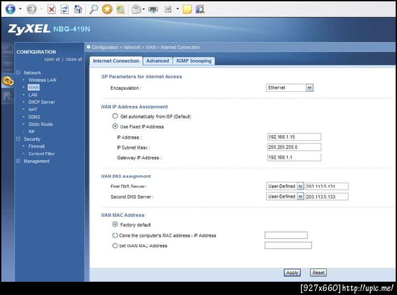397x295 pixels.
Task: Open the Status monitor sidebar icon
Action: [7, 48]
